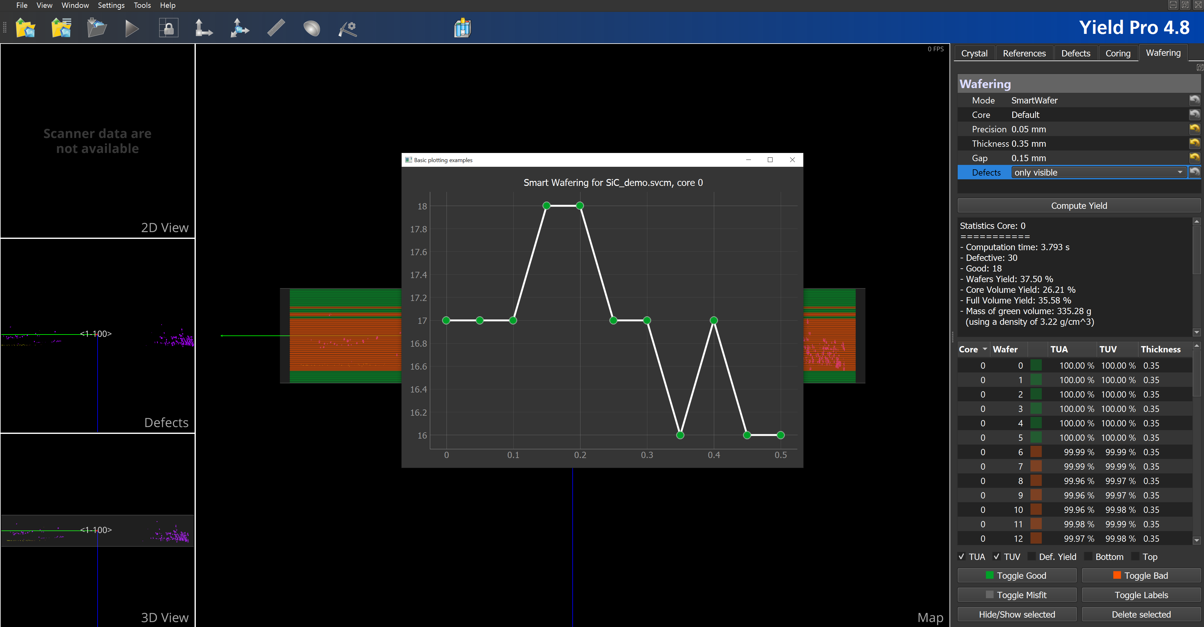Sort table by Core column arrow
Screen dimensions: 1204x627
click(985, 349)
